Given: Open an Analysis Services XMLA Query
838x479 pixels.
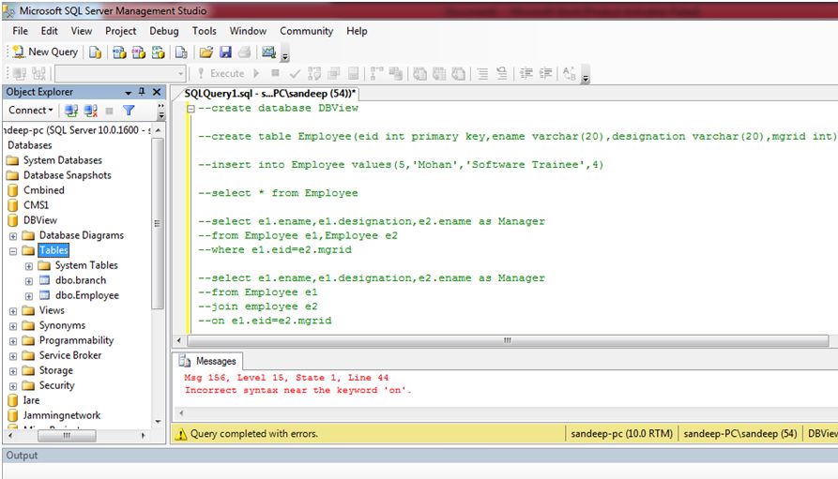Looking at the screenshot, I should point(158,52).
